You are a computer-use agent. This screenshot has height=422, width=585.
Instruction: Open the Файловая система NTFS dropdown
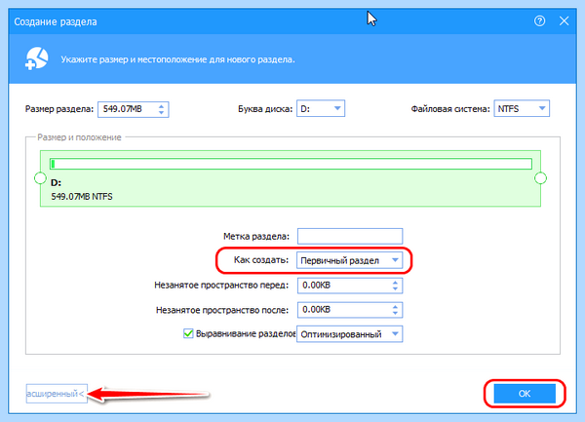(522, 108)
